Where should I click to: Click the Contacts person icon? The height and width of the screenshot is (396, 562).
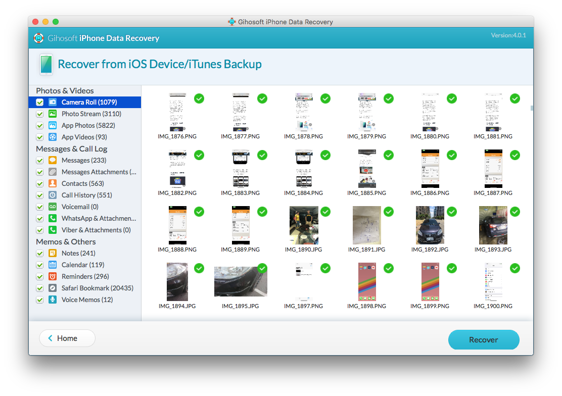coord(53,183)
